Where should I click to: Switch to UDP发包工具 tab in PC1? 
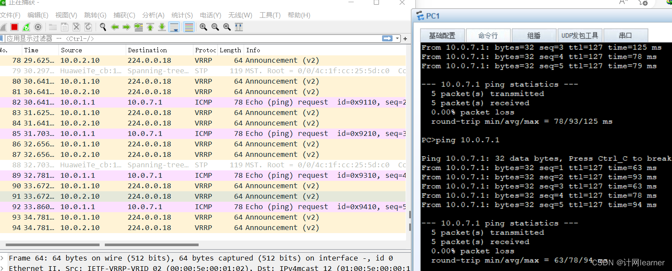click(580, 35)
